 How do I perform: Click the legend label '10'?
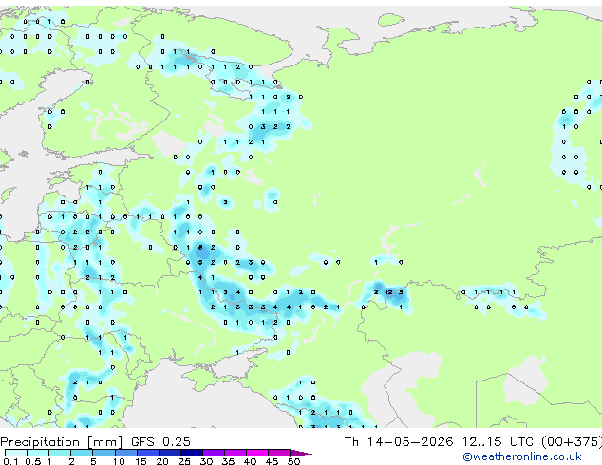(119, 461)
